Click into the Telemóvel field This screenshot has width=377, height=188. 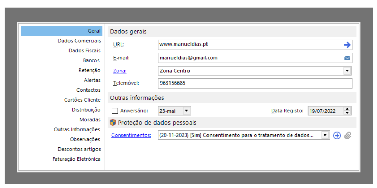pyautogui.click(x=255, y=83)
